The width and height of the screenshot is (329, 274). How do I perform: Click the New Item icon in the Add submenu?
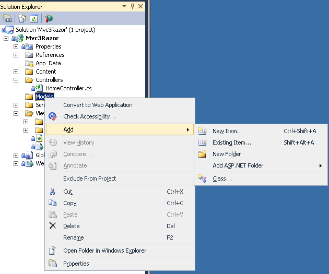[x=202, y=131]
